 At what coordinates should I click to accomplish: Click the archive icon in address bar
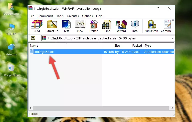click(44, 38)
